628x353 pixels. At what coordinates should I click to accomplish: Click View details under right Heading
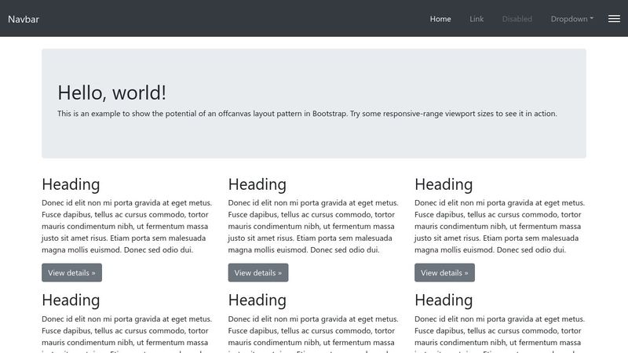[444, 272]
